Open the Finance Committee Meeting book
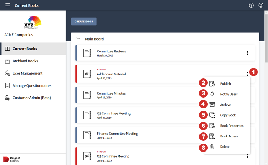This screenshot has width=268, height=165. pyautogui.click(x=117, y=134)
